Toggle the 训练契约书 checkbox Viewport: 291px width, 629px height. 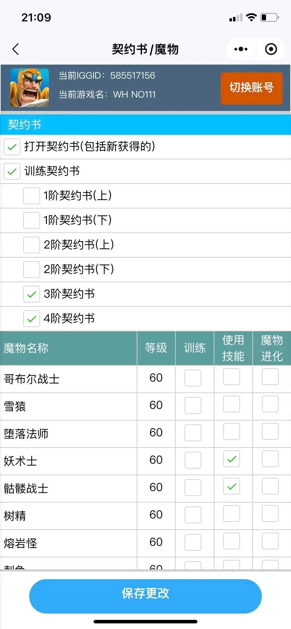pos(12,171)
